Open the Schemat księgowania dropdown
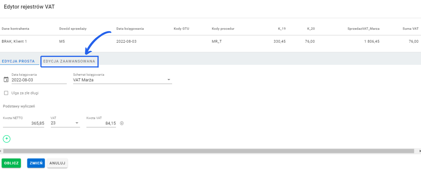The width and height of the screenshot is (421, 174). [x=169, y=80]
